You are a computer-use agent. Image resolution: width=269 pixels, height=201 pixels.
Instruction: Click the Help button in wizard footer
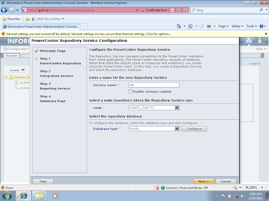point(43,181)
